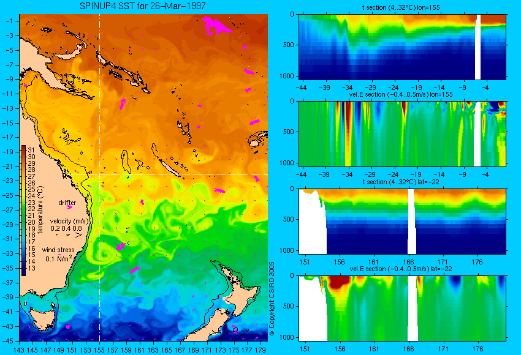This screenshot has width=521, height=355.
Task: Click the dark blue bottom segment of temperature color bar
Action: point(23,271)
